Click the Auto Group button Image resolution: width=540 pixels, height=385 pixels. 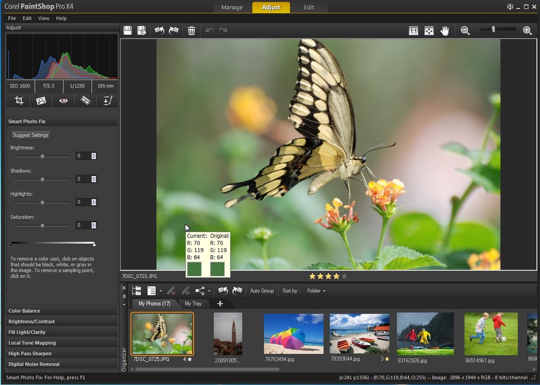tap(262, 291)
